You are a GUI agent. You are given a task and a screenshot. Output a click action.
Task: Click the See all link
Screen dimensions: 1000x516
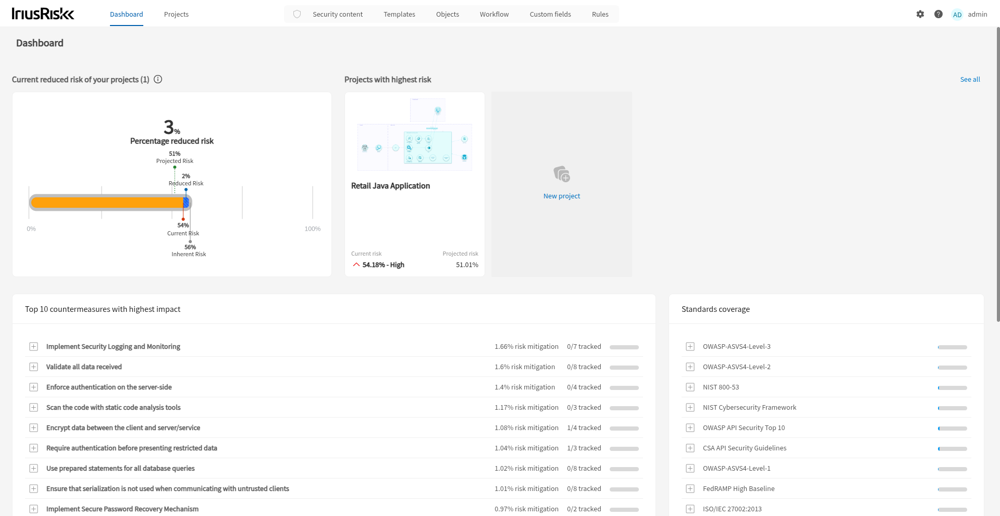970,79
